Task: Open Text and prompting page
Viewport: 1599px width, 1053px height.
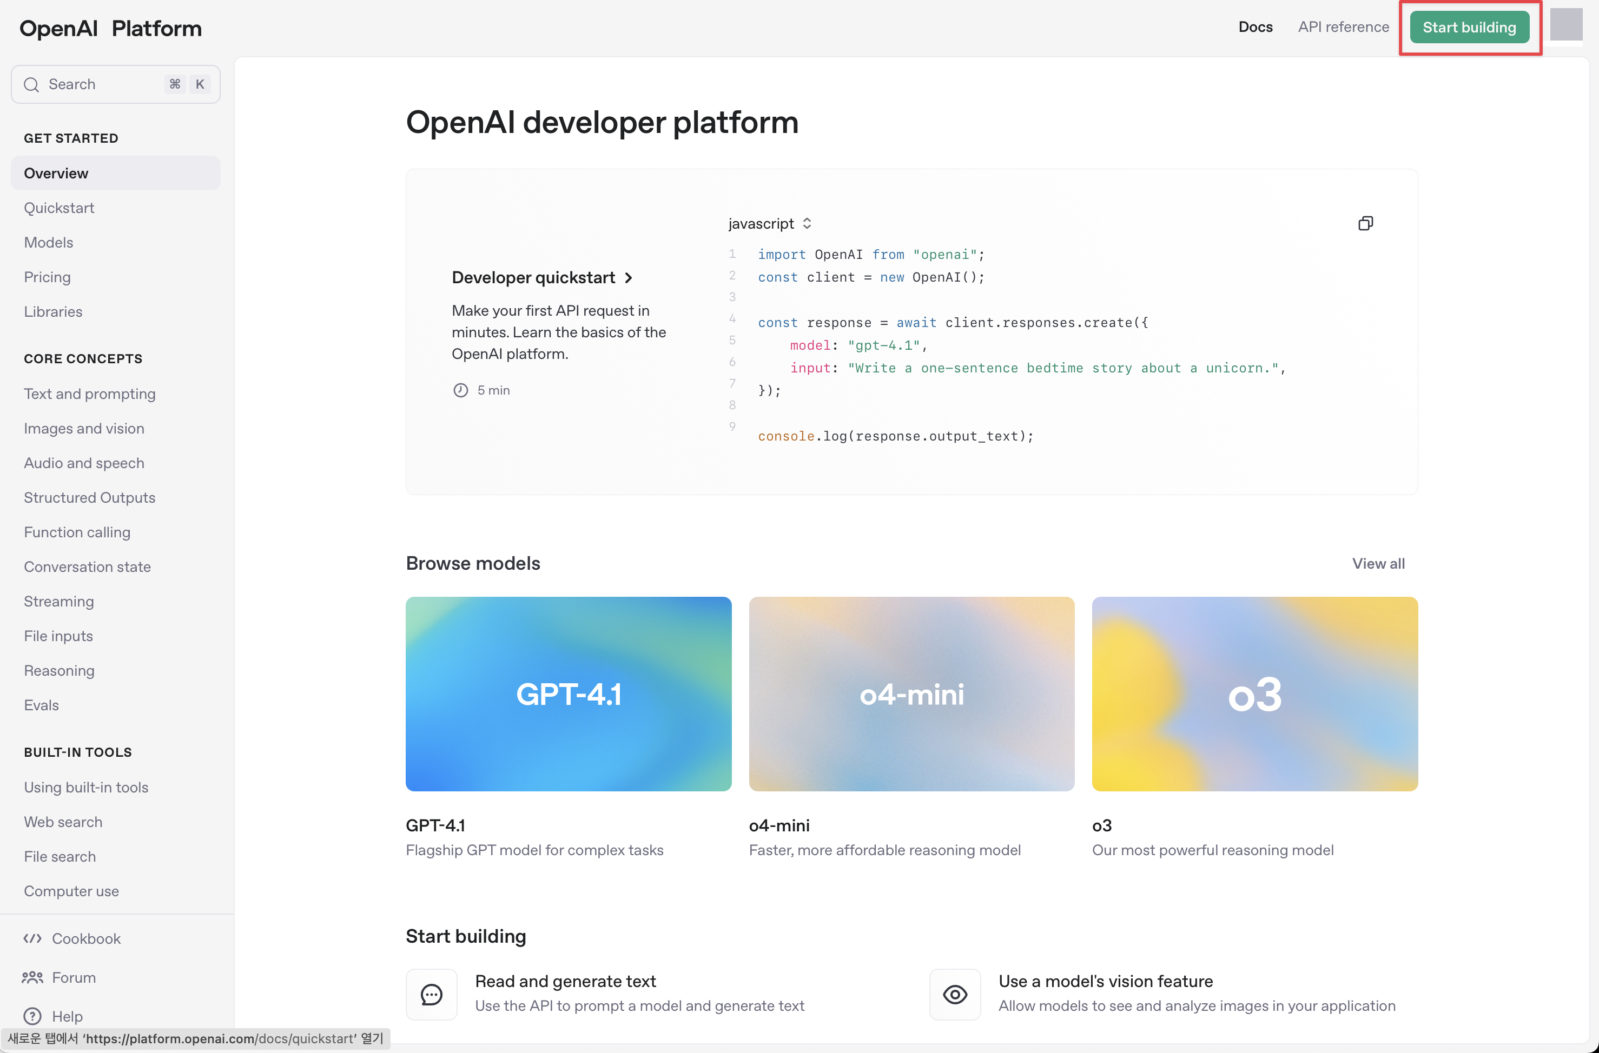Action: click(x=89, y=394)
